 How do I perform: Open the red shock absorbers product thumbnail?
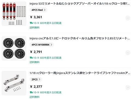pyautogui.click(x=14, y=14)
